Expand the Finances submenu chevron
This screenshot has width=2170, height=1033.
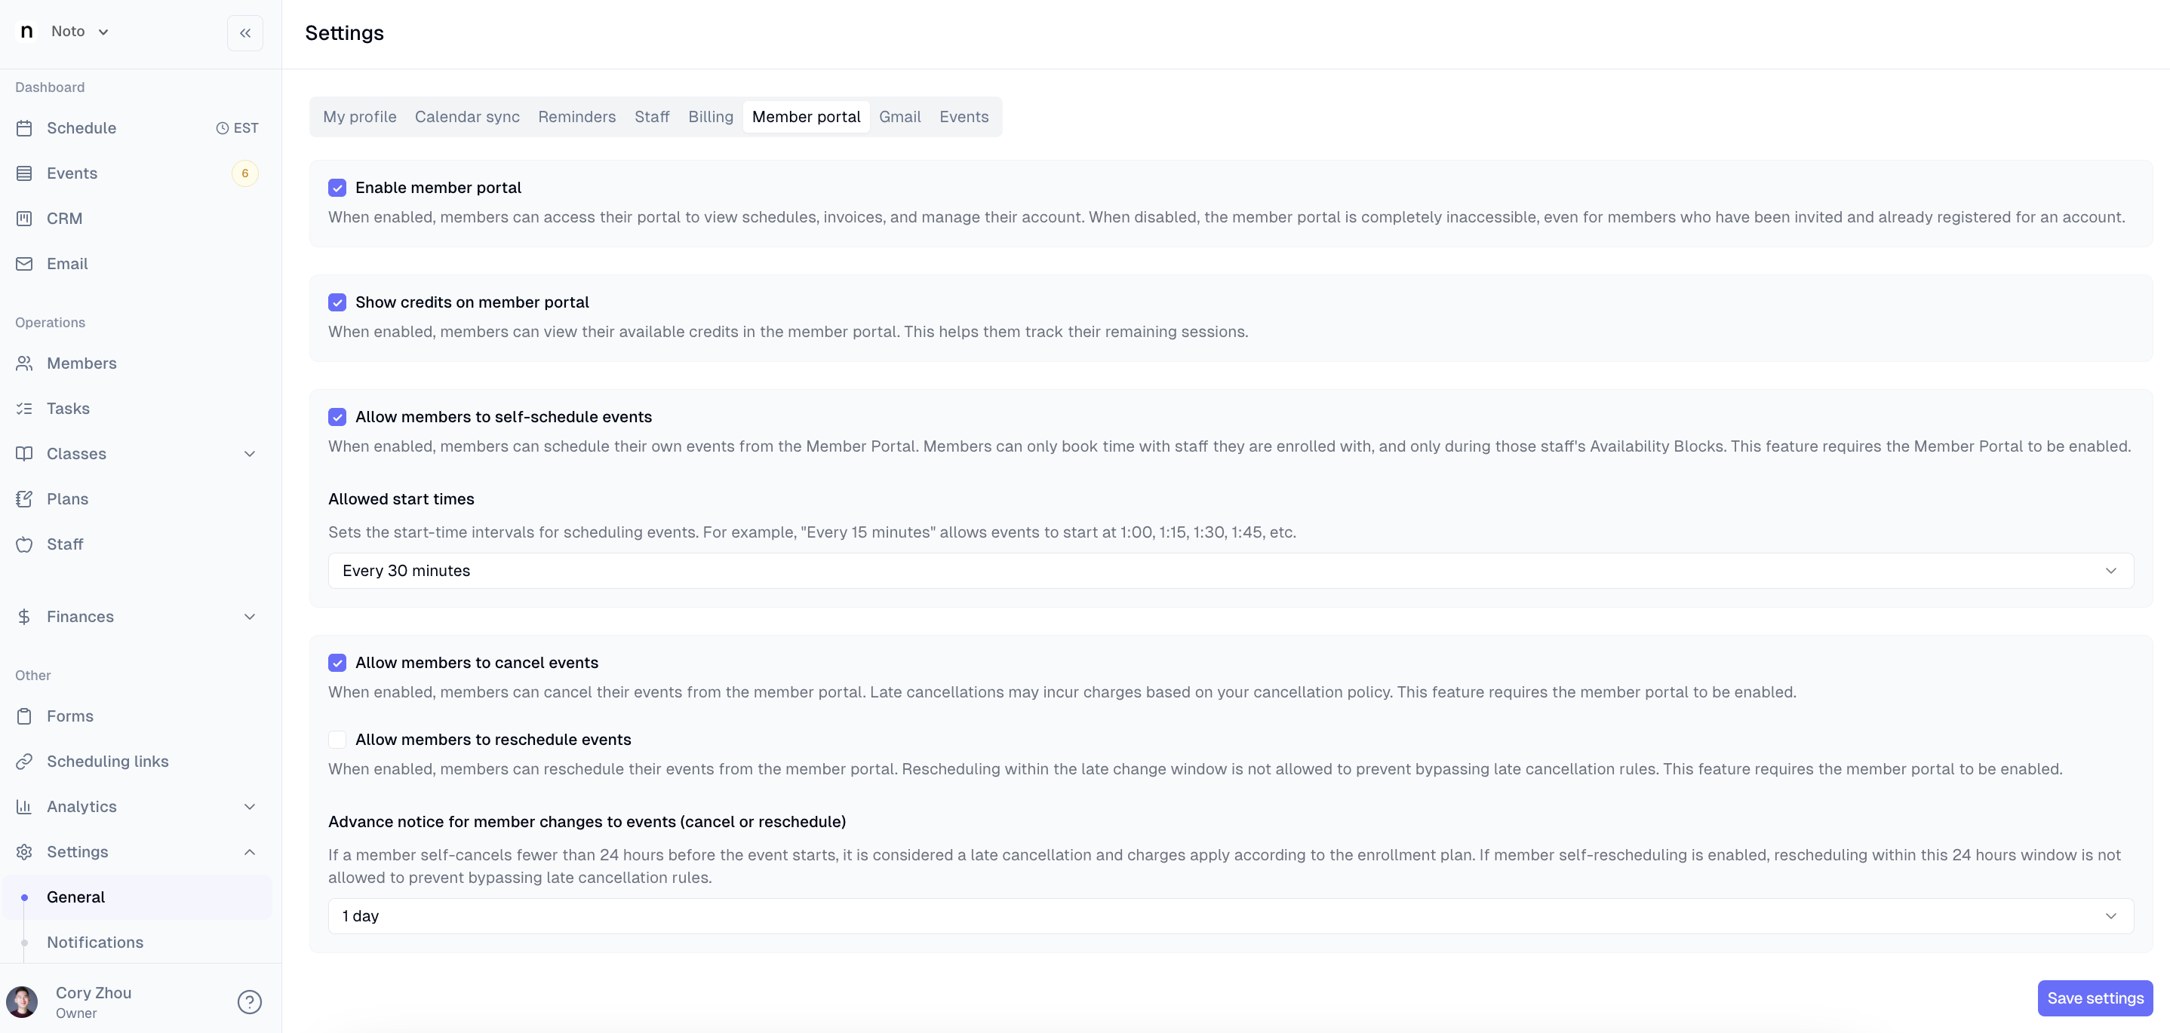pyautogui.click(x=249, y=616)
